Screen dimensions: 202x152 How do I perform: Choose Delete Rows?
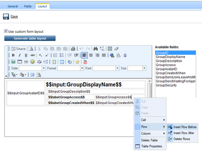coord(182,139)
